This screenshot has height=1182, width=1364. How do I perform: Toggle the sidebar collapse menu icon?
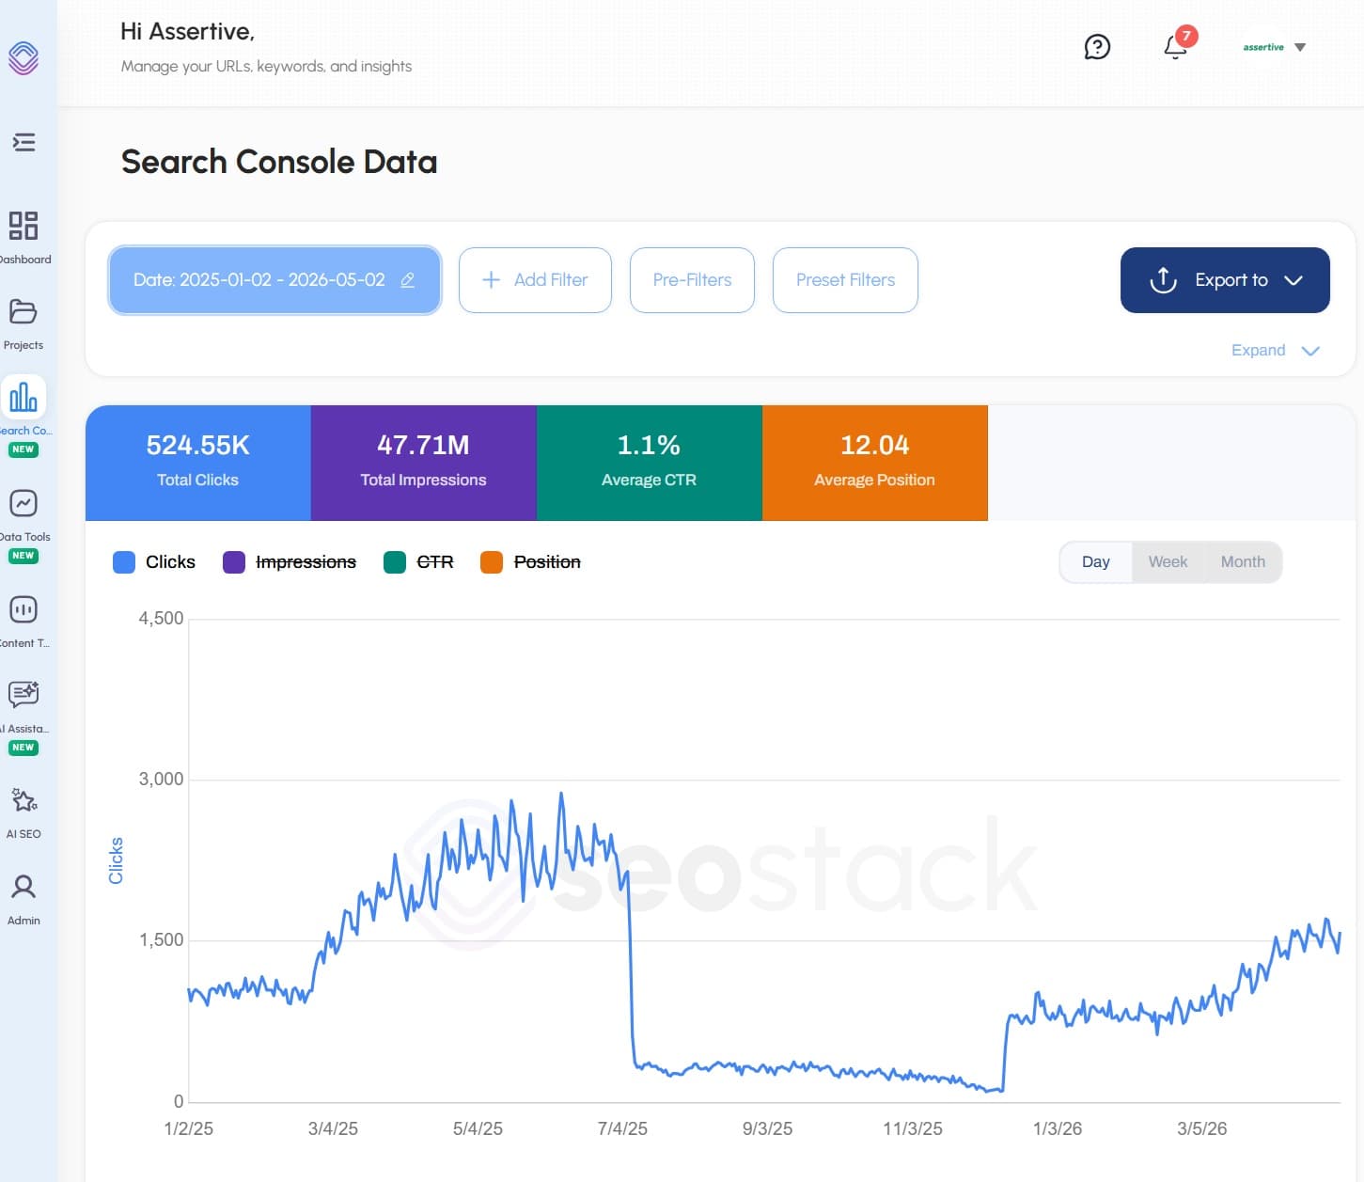coord(24,142)
